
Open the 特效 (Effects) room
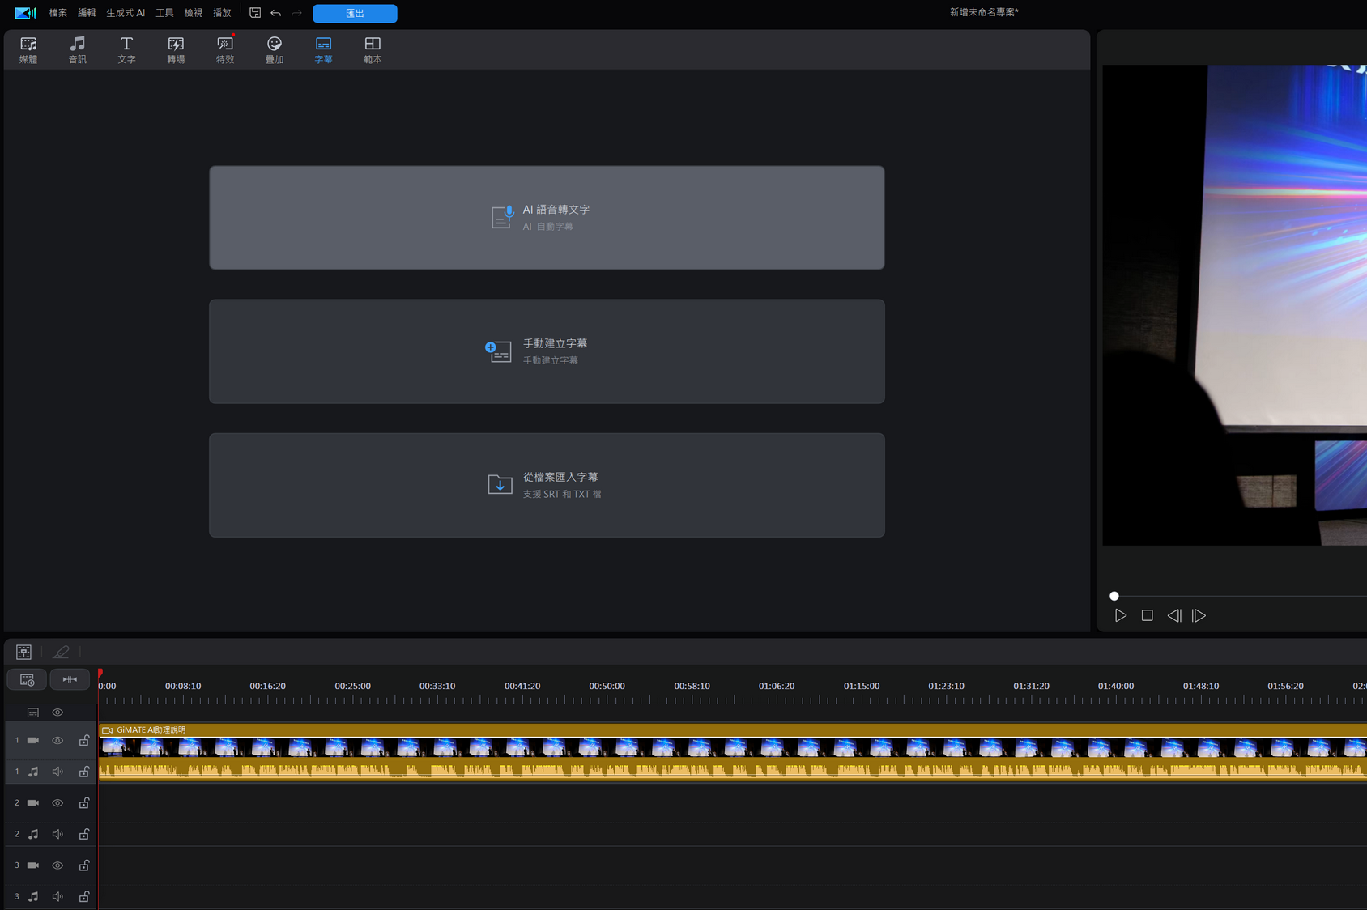(225, 49)
